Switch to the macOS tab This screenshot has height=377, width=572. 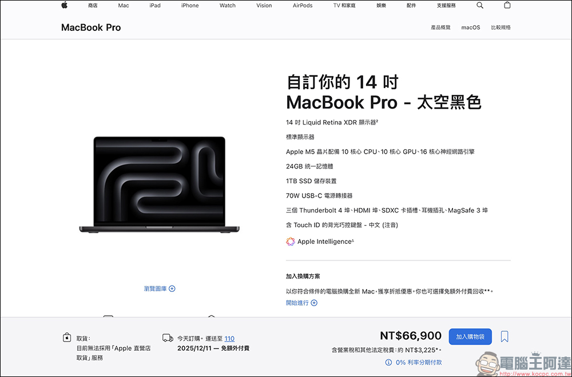tap(470, 27)
